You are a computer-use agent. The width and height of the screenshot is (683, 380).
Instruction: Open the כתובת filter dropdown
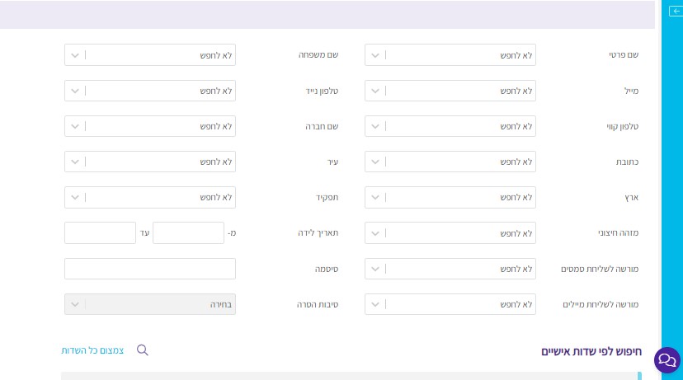pos(450,162)
